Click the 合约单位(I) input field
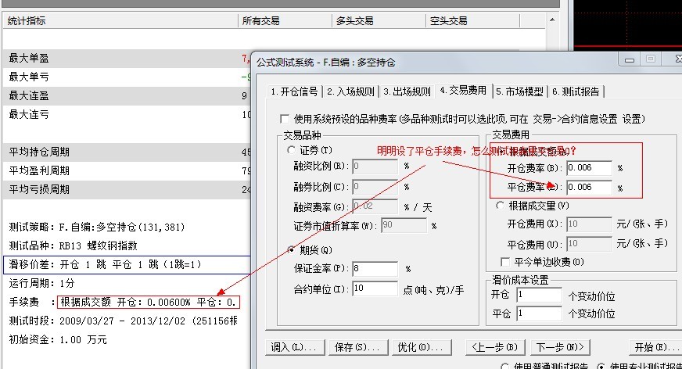The height and width of the screenshot is (369, 682). click(375, 288)
